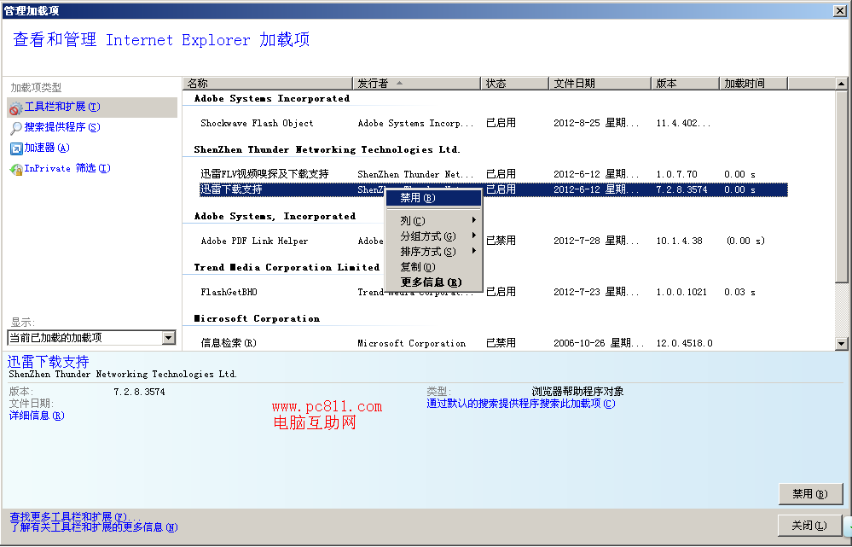Click the 工具栏和扩展 category icon
852x547 pixels.
click(x=15, y=108)
